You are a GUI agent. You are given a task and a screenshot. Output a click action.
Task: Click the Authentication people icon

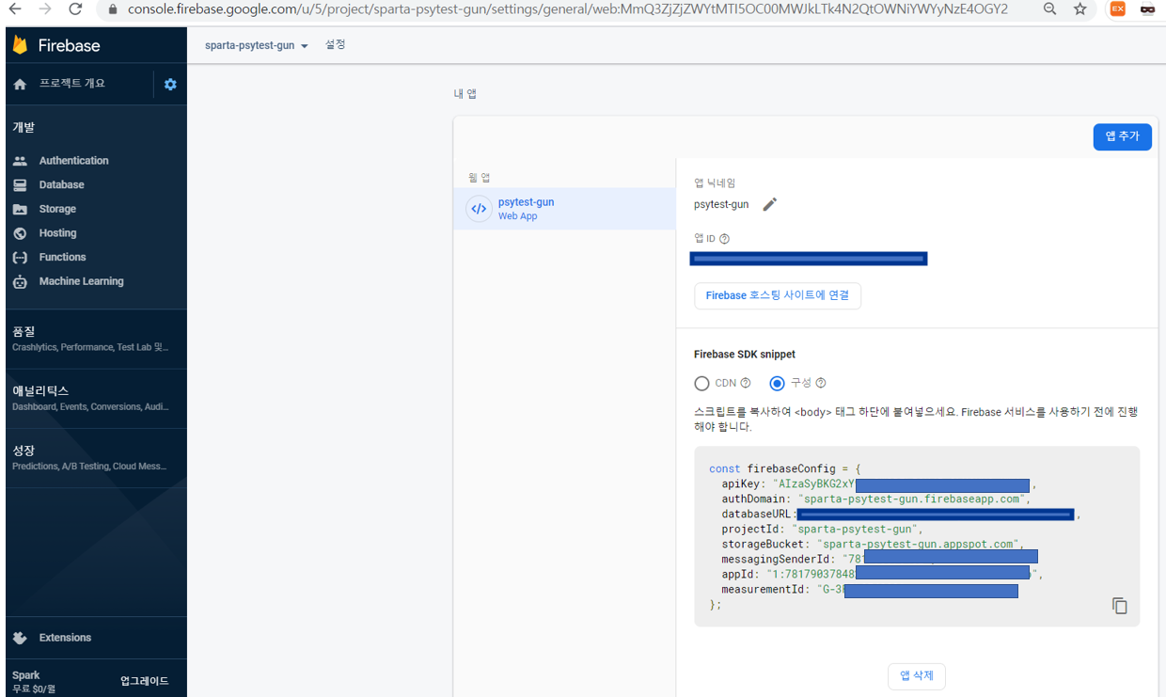point(20,161)
